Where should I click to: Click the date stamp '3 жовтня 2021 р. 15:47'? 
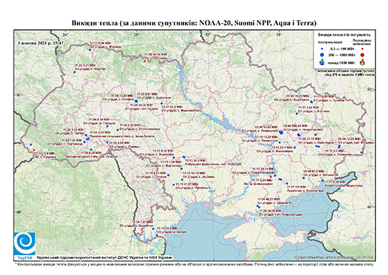41,43
